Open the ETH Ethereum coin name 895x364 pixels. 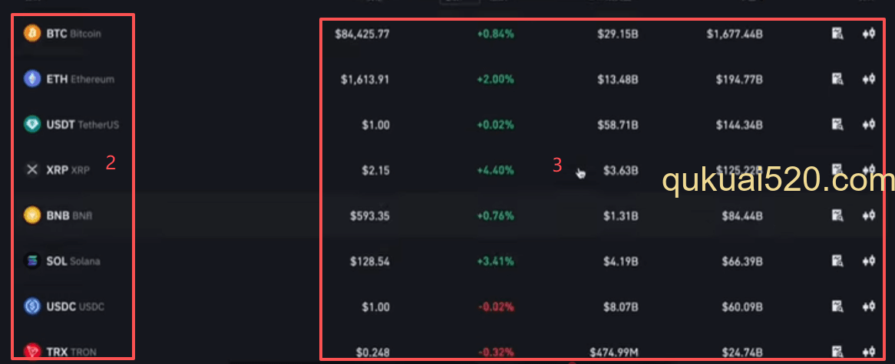tap(80, 79)
